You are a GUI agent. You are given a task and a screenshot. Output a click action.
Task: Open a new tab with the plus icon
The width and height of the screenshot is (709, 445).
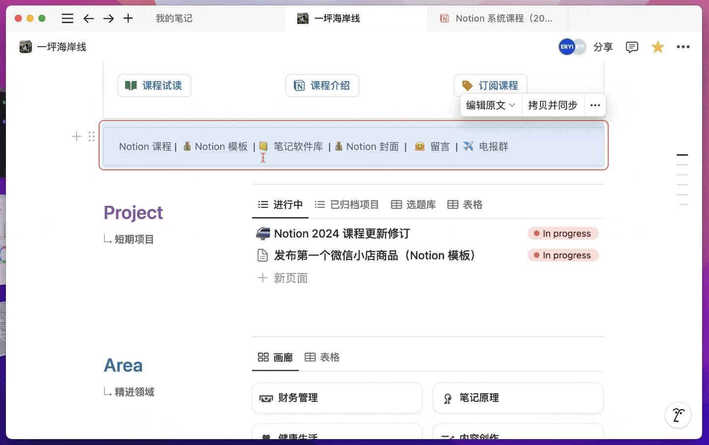(x=128, y=18)
